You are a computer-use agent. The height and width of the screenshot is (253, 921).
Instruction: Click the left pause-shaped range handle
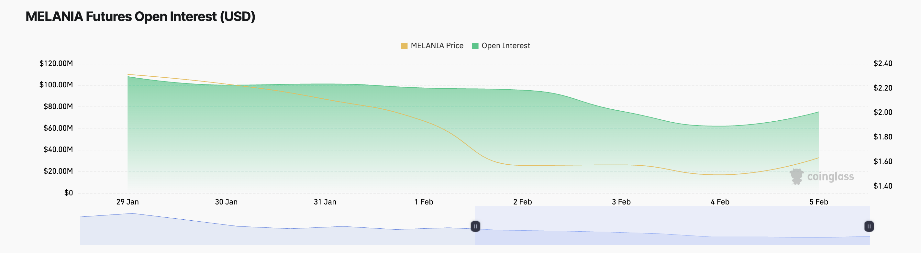pos(475,226)
